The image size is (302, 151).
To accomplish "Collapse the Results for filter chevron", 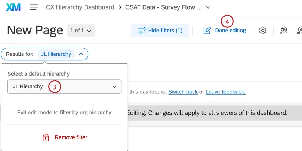I will pyautogui.click(x=81, y=54).
